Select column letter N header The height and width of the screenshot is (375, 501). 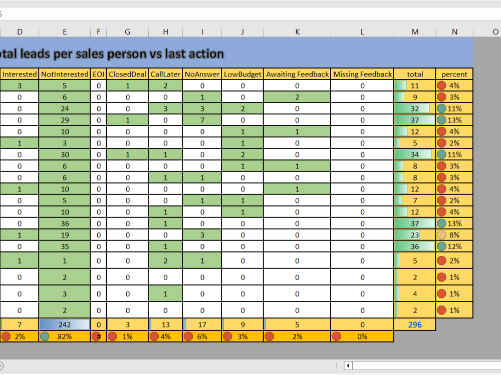tap(454, 31)
